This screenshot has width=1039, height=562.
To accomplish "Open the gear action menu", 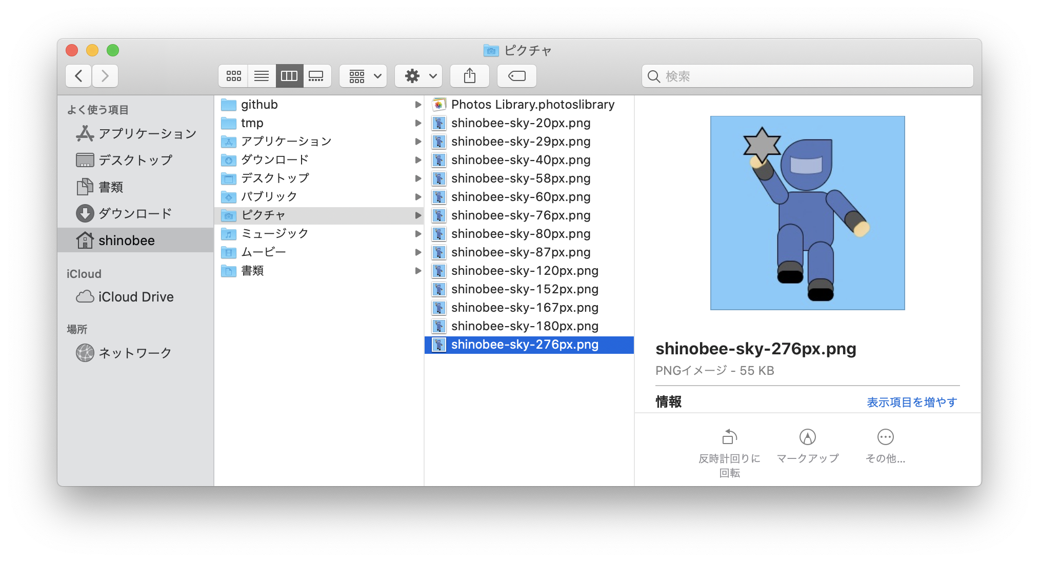I will (x=418, y=76).
